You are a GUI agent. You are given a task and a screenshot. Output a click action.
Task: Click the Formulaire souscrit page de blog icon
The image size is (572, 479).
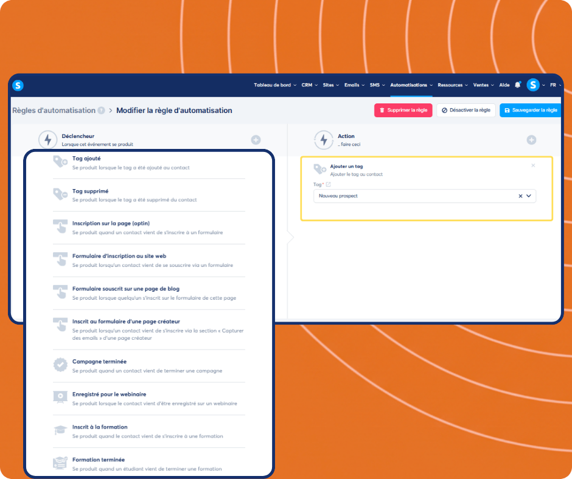(x=60, y=292)
